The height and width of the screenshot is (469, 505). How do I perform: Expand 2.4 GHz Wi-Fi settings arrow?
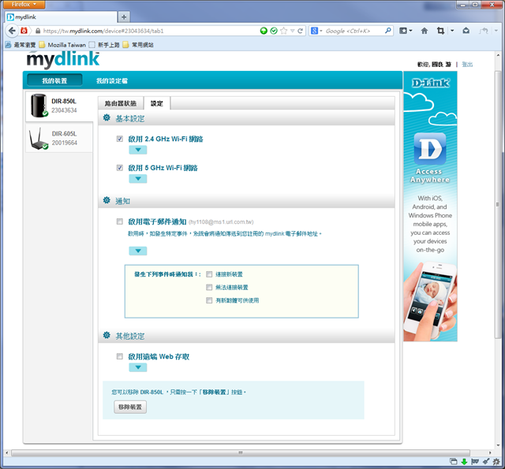click(x=138, y=150)
